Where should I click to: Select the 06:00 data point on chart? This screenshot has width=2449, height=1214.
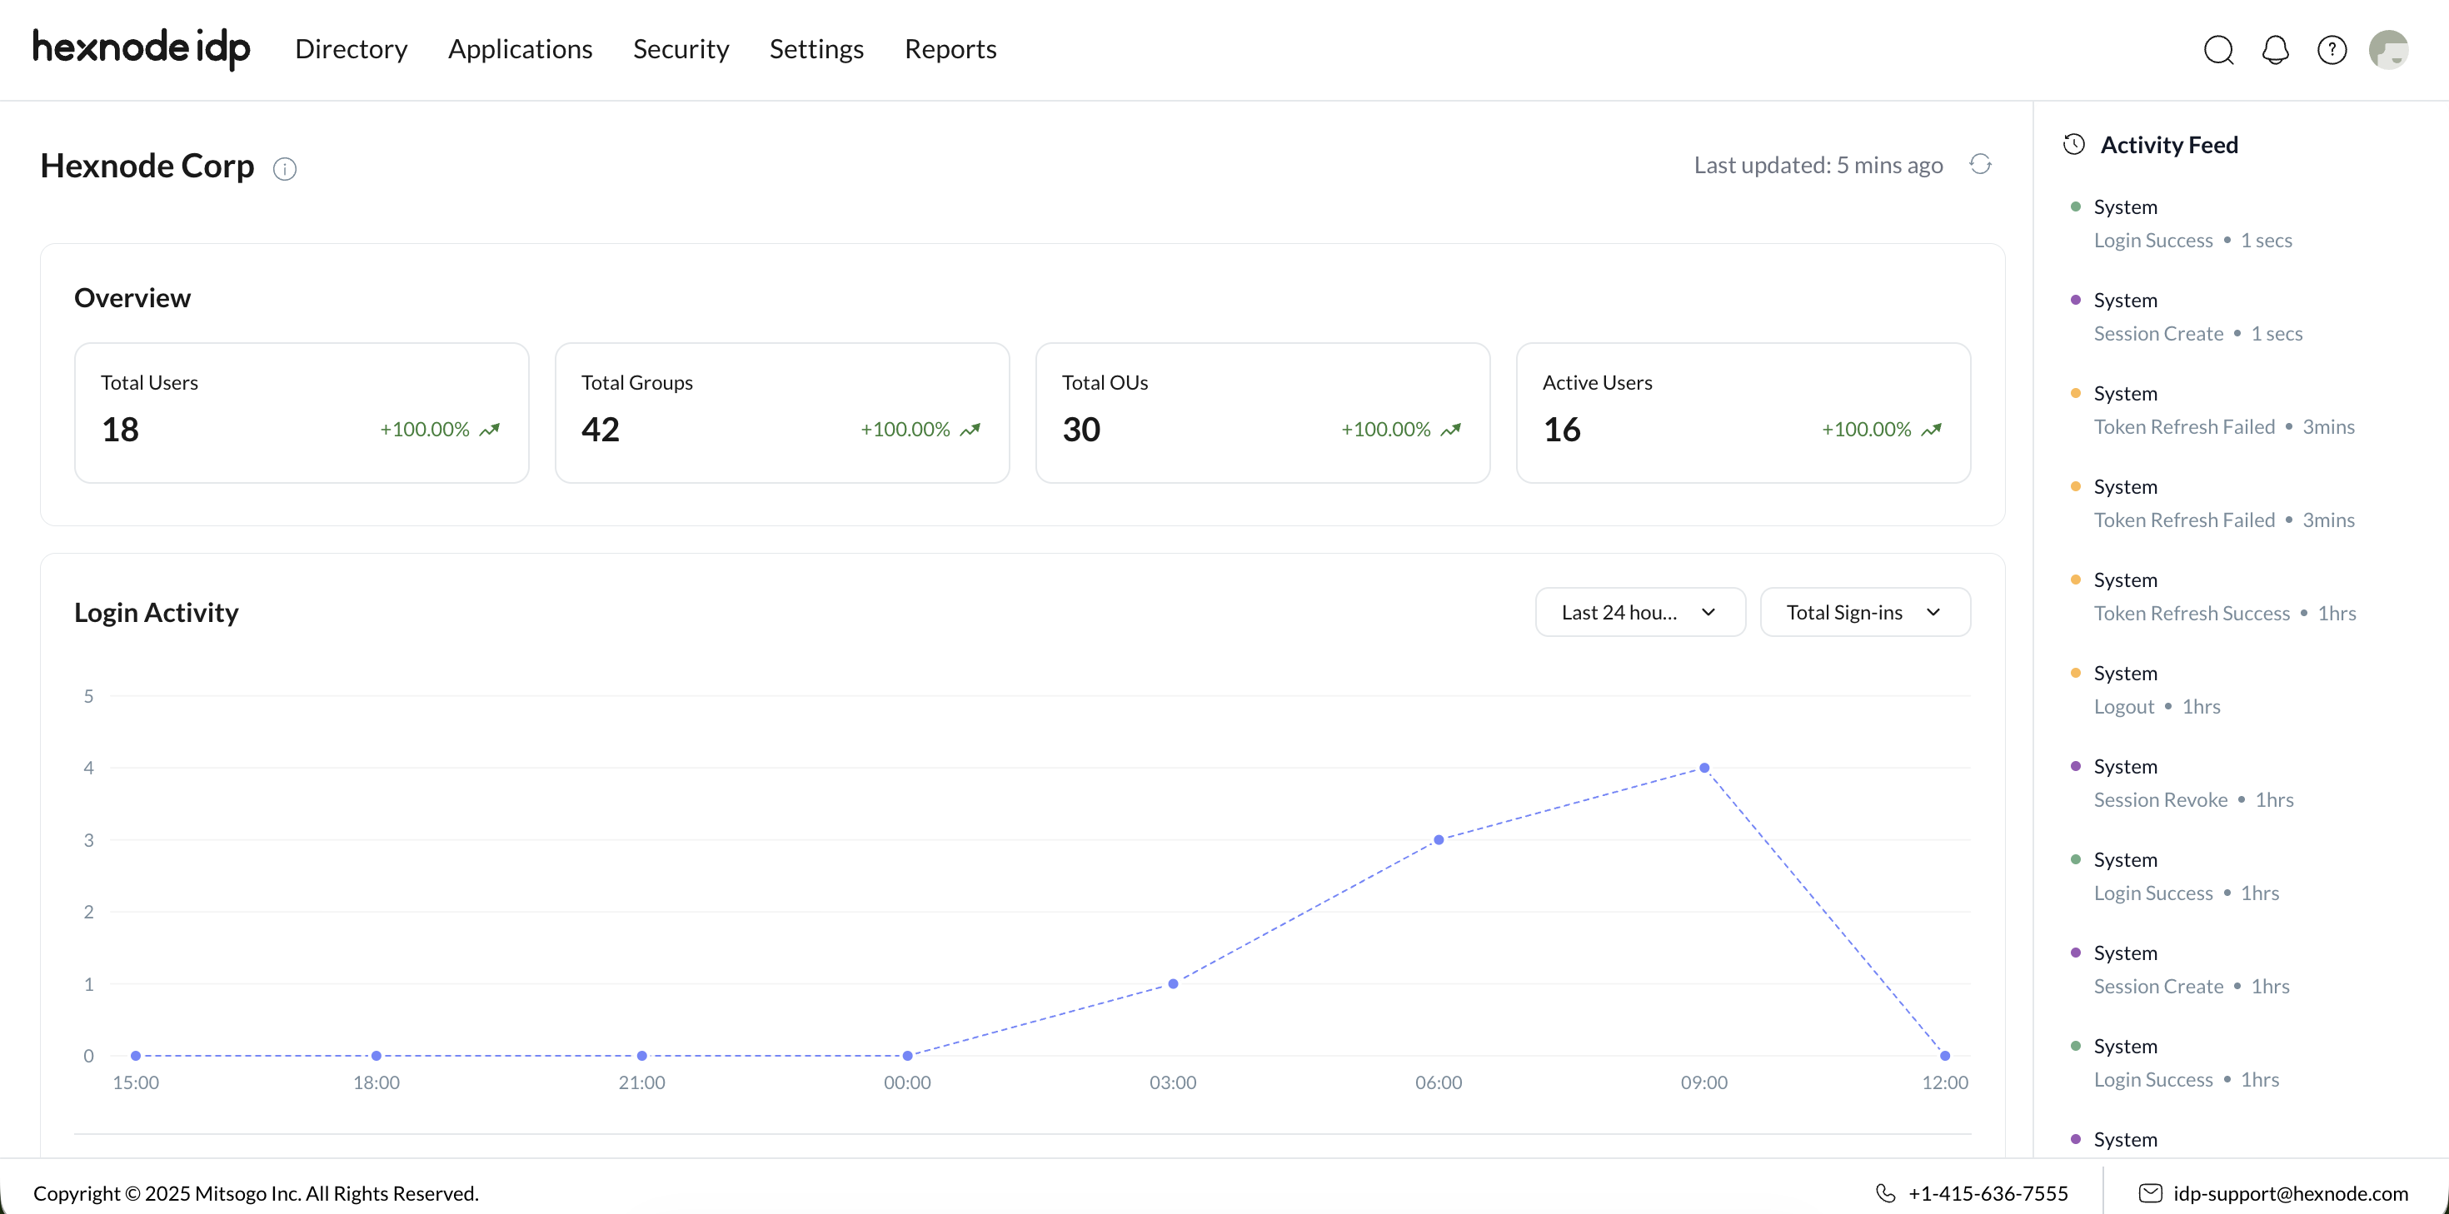click(1439, 840)
